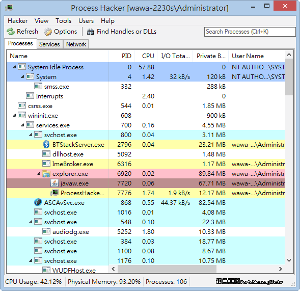Collapse svchost.exe PID 548 node
Screen dimensions: 300x291
tap(31, 222)
